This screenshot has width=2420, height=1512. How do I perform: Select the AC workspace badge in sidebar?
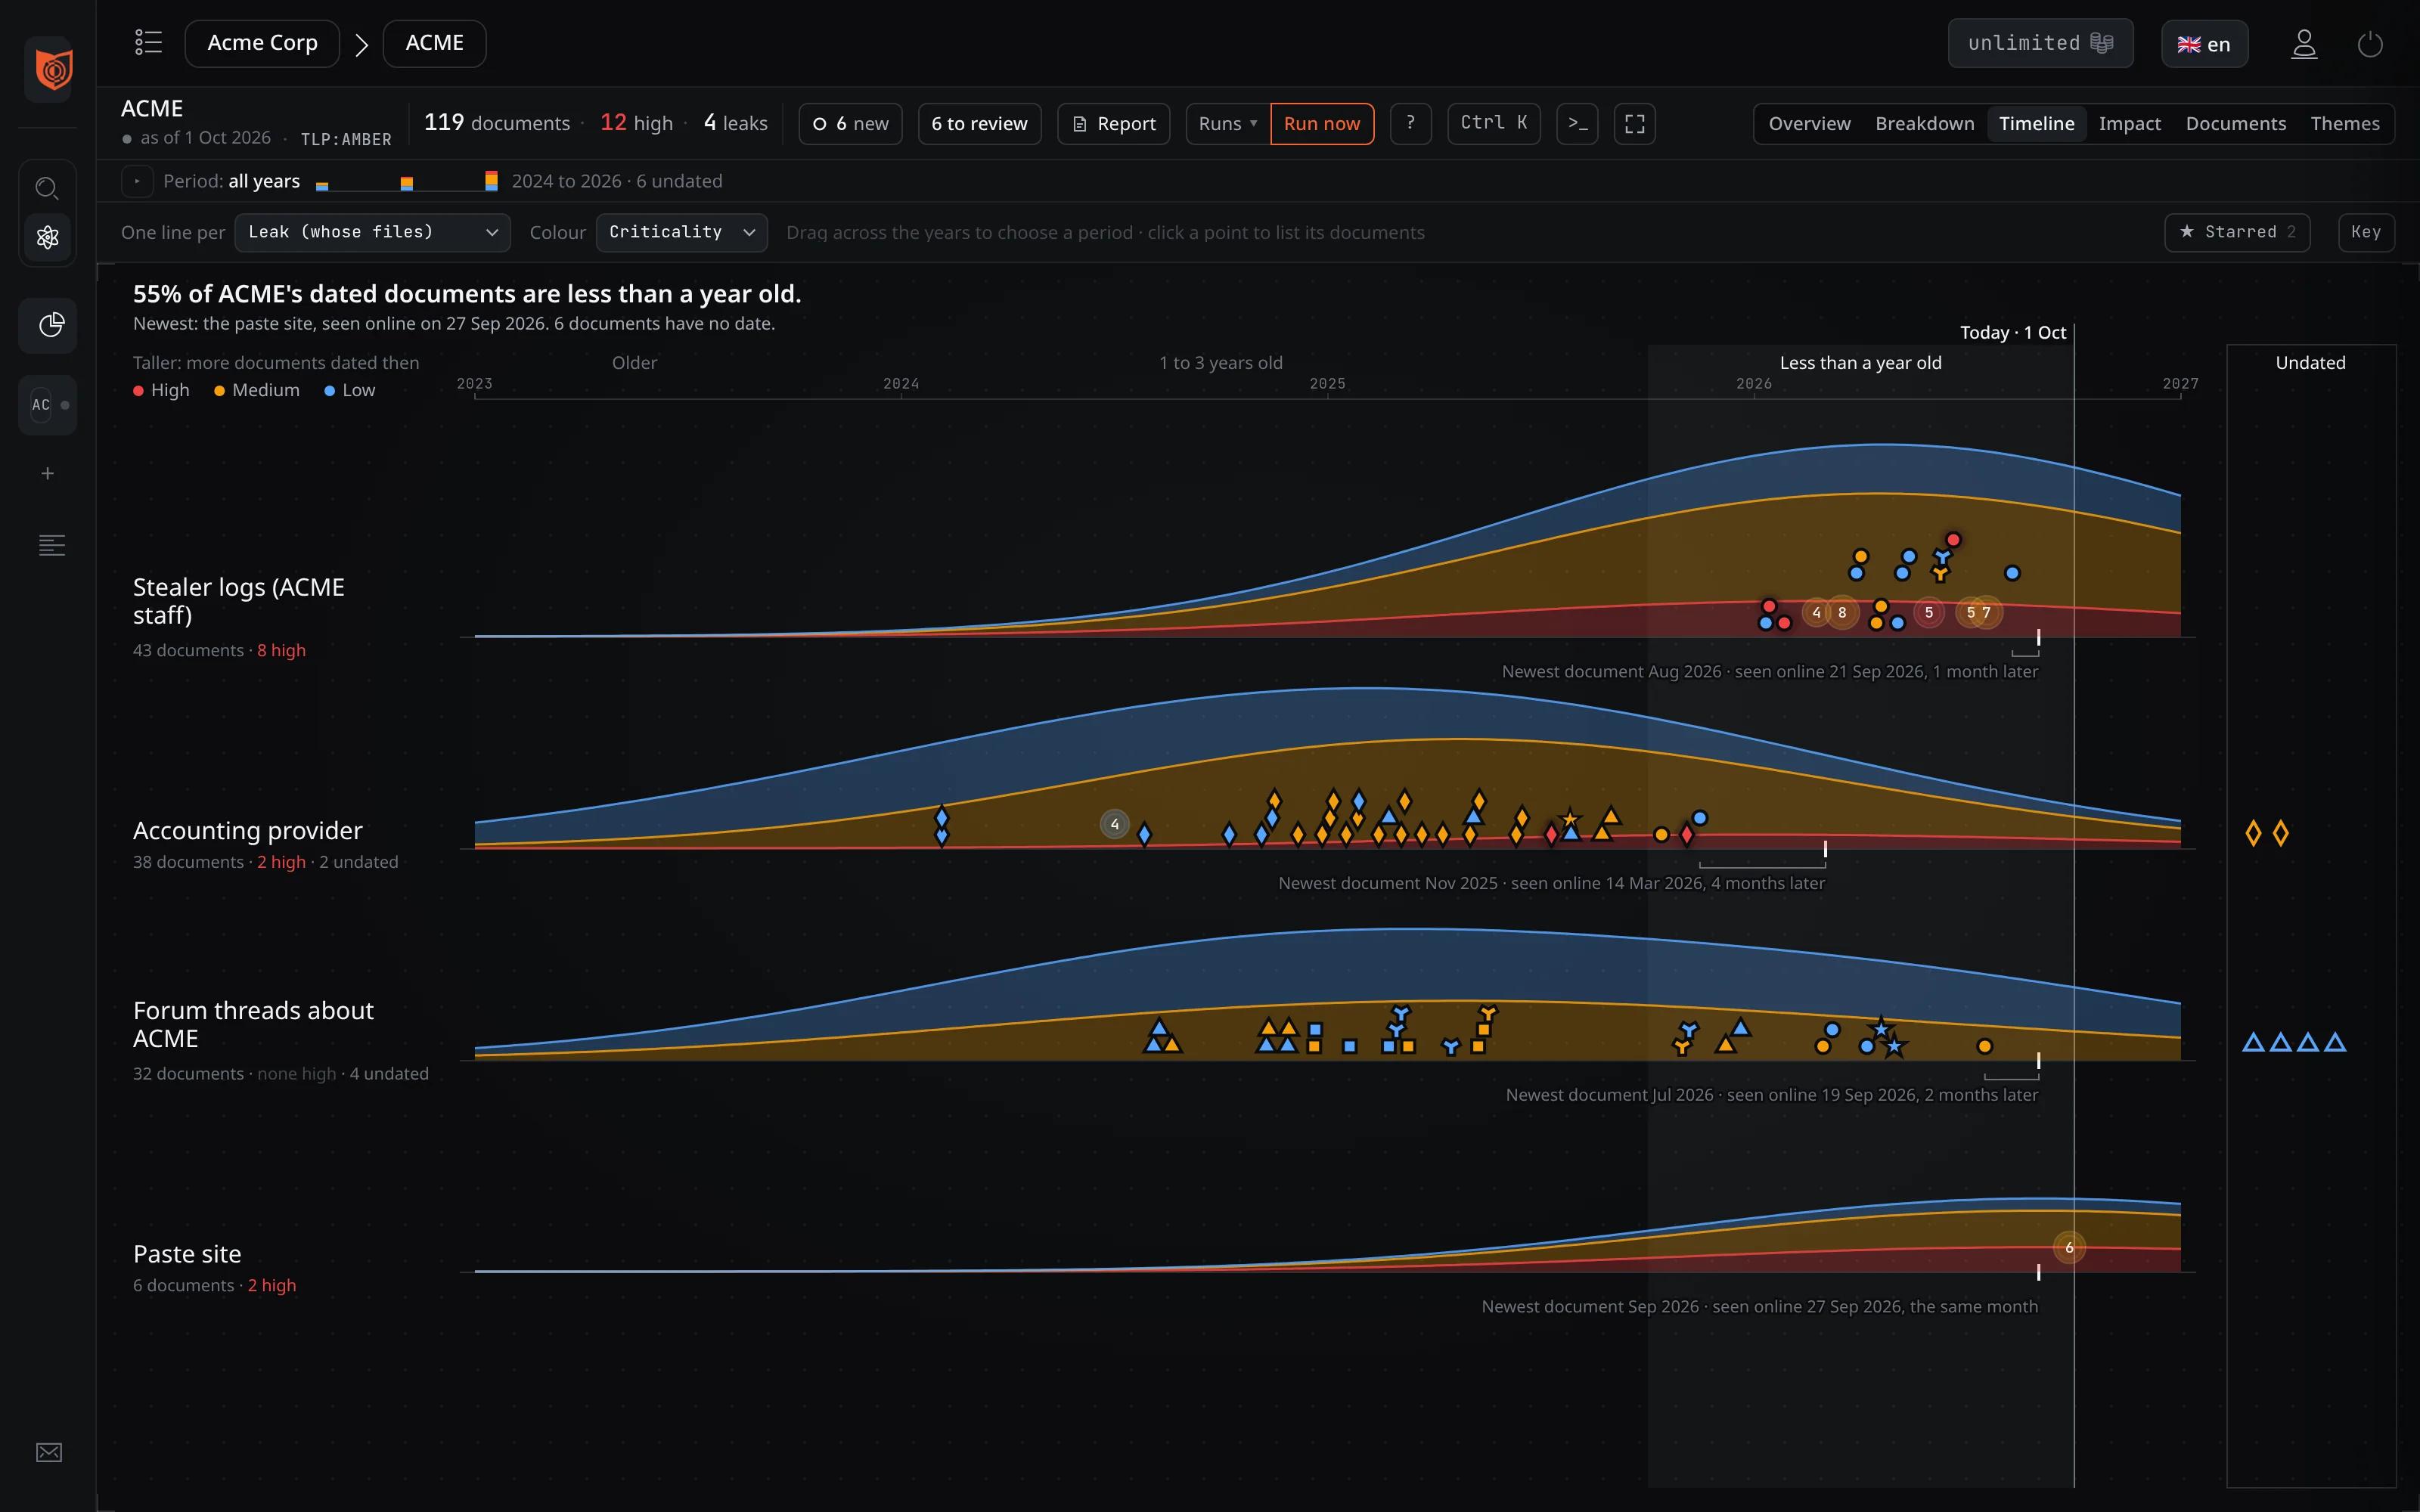tap(47, 404)
